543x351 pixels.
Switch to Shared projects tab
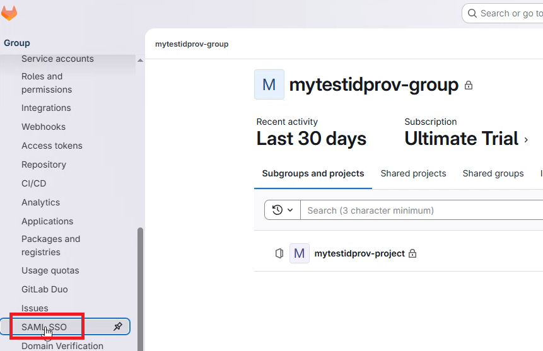[x=413, y=173]
